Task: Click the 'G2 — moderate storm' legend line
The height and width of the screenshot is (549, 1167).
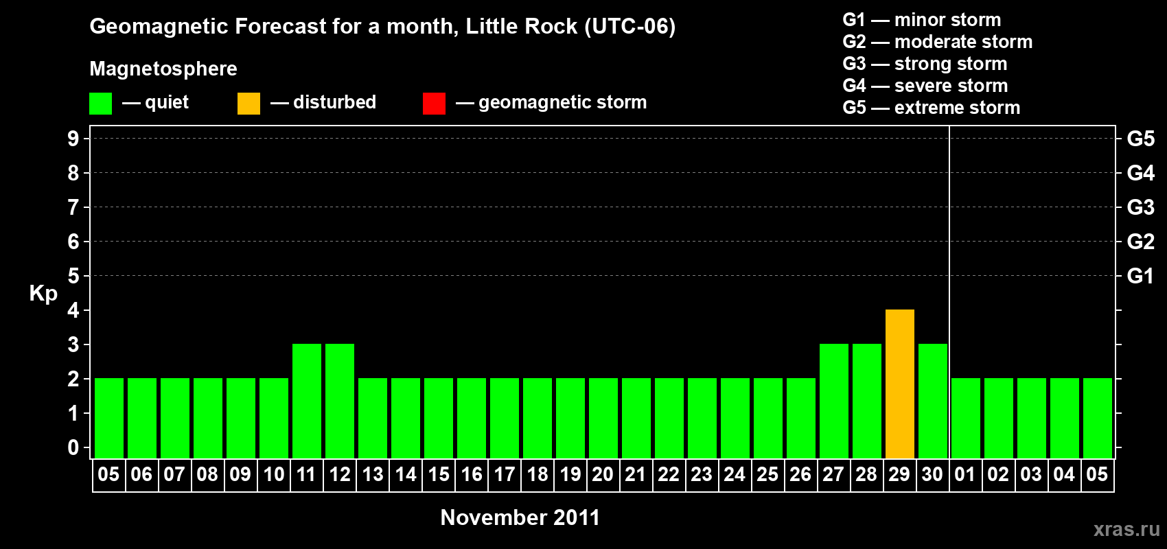Action: (938, 42)
